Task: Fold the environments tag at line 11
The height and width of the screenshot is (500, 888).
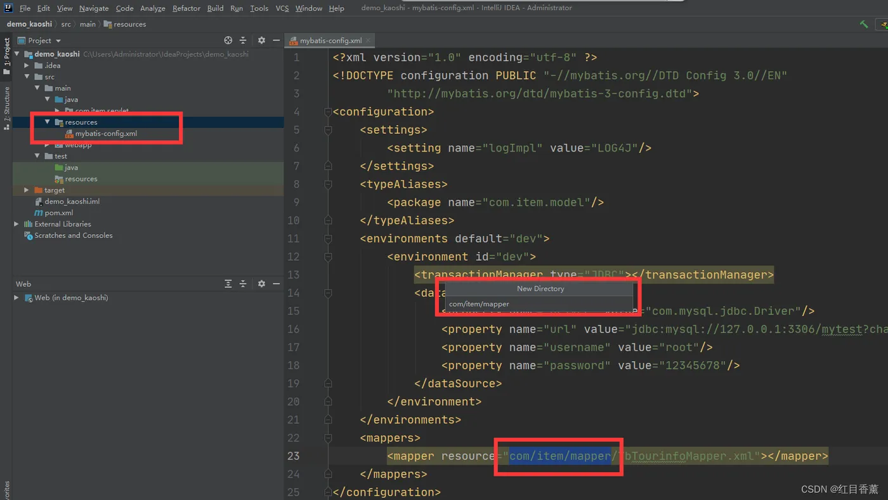Action: [x=328, y=239]
